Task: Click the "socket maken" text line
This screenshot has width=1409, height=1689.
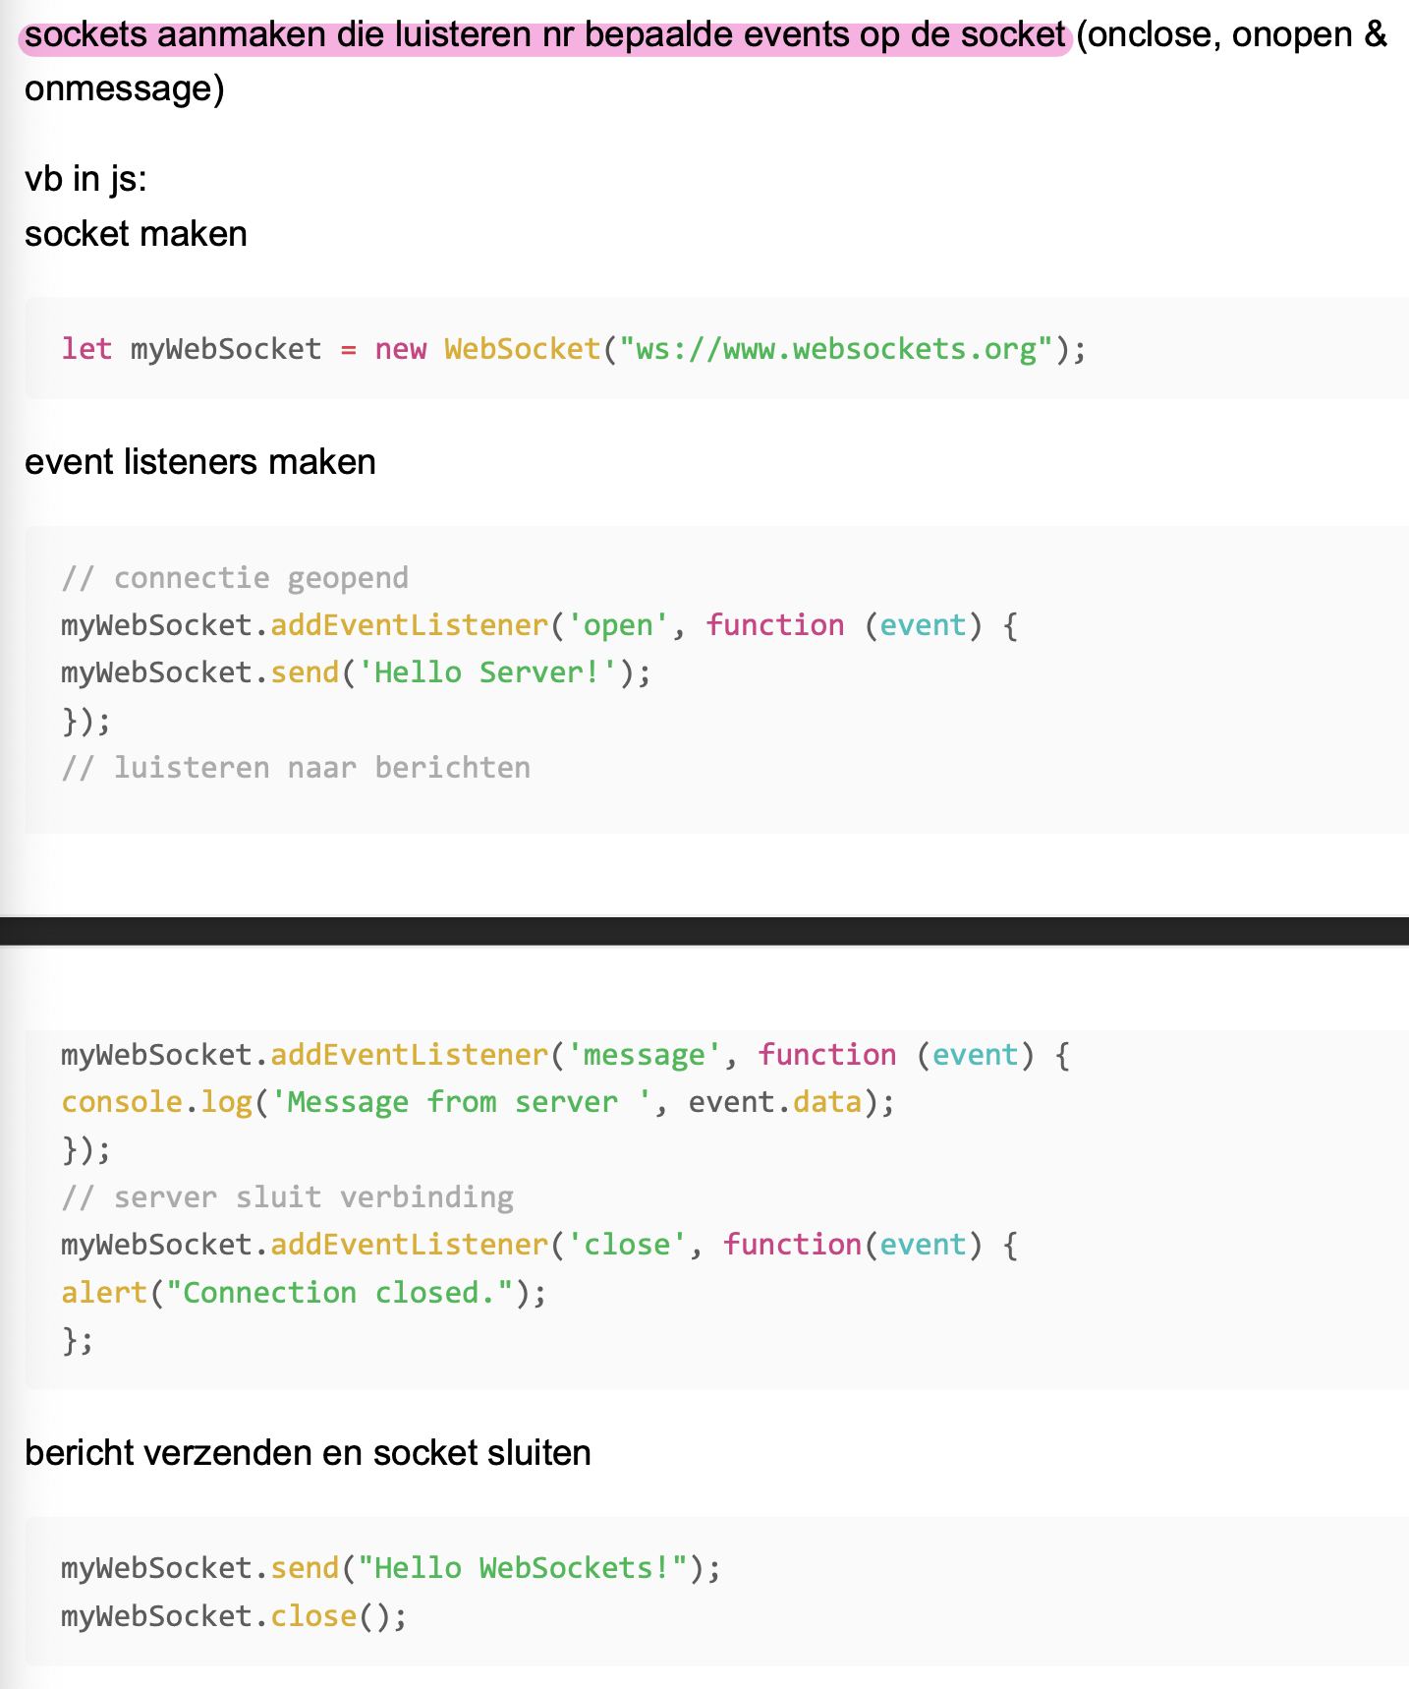Action: point(136,234)
